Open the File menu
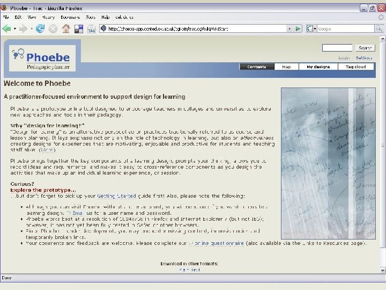This screenshot has height=290, width=386. 6,17
